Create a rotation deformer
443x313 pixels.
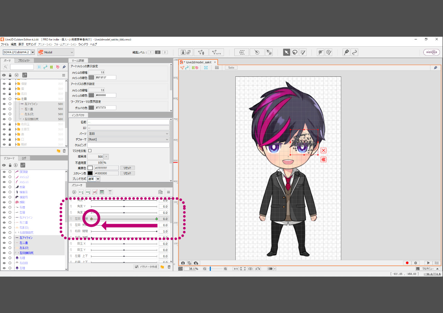pyautogui.click(x=257, y=52)
